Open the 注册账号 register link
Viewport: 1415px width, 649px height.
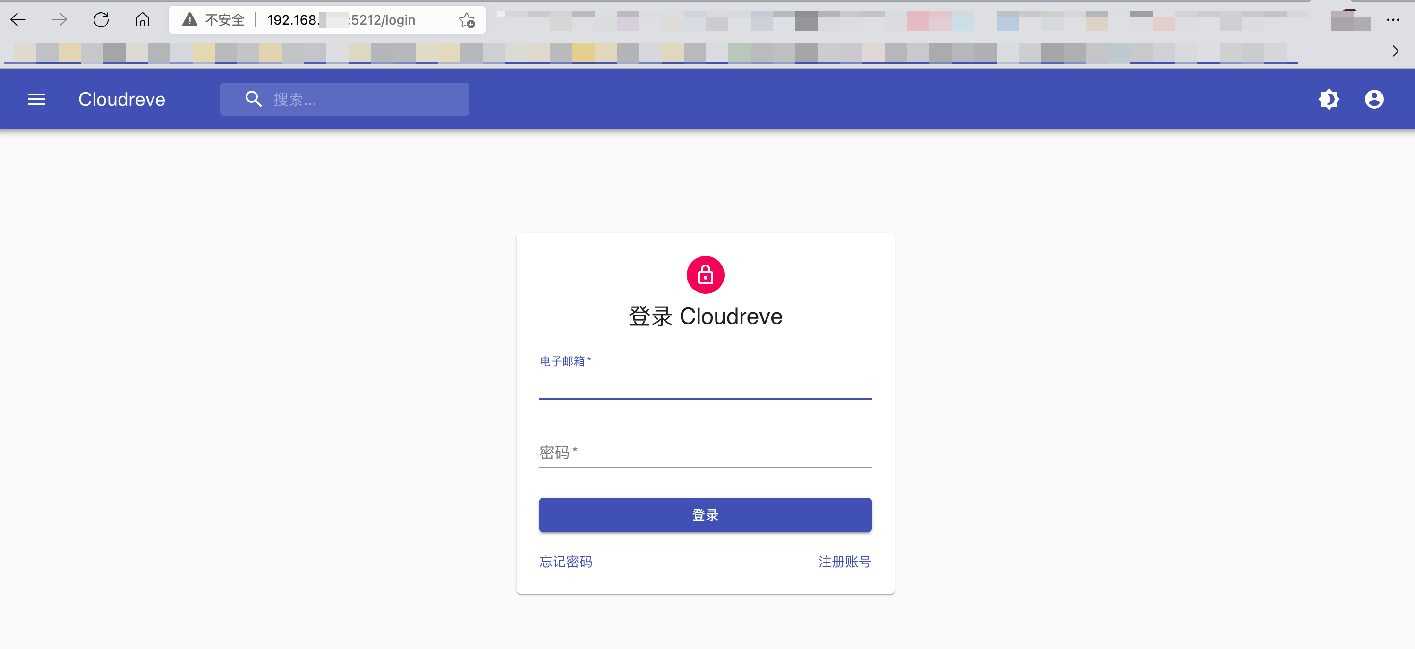(x=845, y=562)
